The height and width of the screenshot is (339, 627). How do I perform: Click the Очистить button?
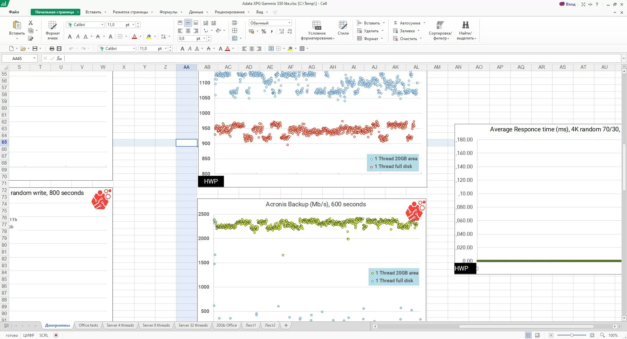coord(408,39)
